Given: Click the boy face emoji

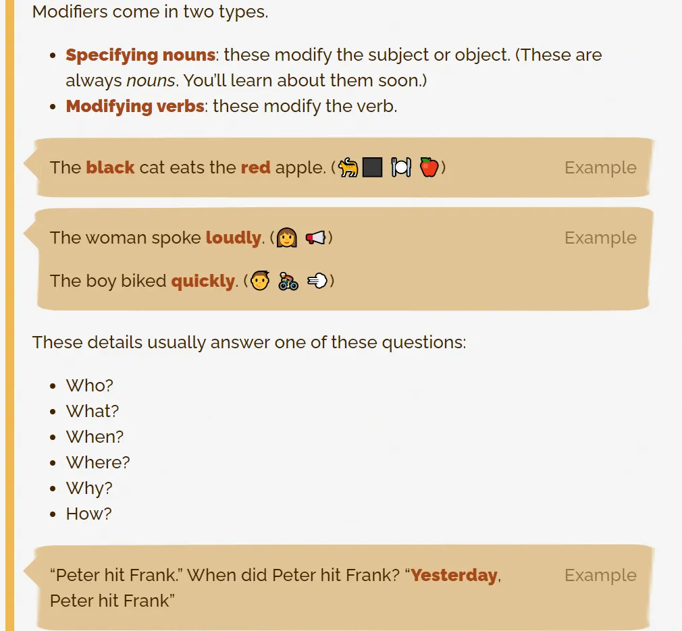Looking at the screenshot, I should pyautogui.click(x=260, y=281).
